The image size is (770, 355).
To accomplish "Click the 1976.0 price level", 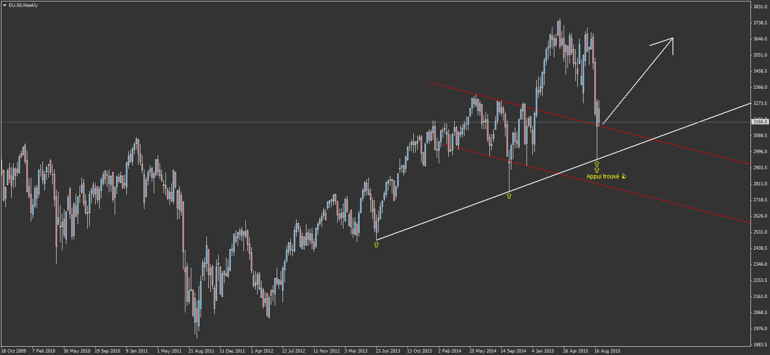I will click(760, 329).
